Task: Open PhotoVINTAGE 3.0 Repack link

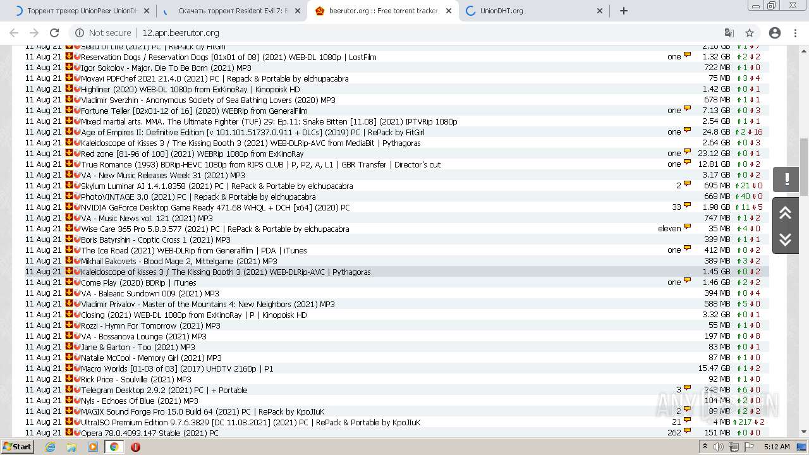Action: (198, 197)
